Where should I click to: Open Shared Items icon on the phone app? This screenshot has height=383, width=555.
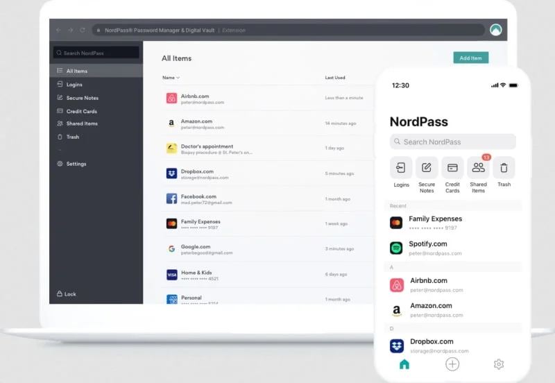click(478, 167)
